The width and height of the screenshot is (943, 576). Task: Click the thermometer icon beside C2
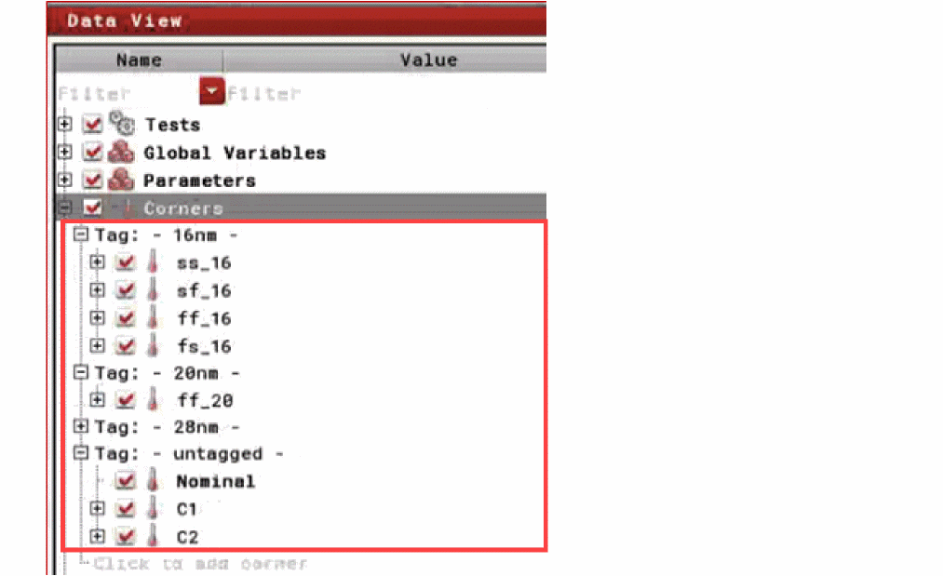tap(154, 536)
